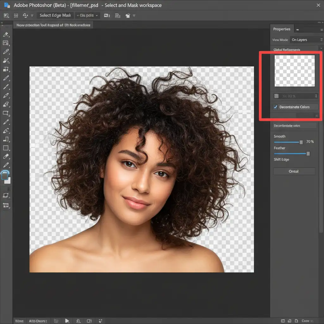Select the document tab below the options bar

point(53,25)
